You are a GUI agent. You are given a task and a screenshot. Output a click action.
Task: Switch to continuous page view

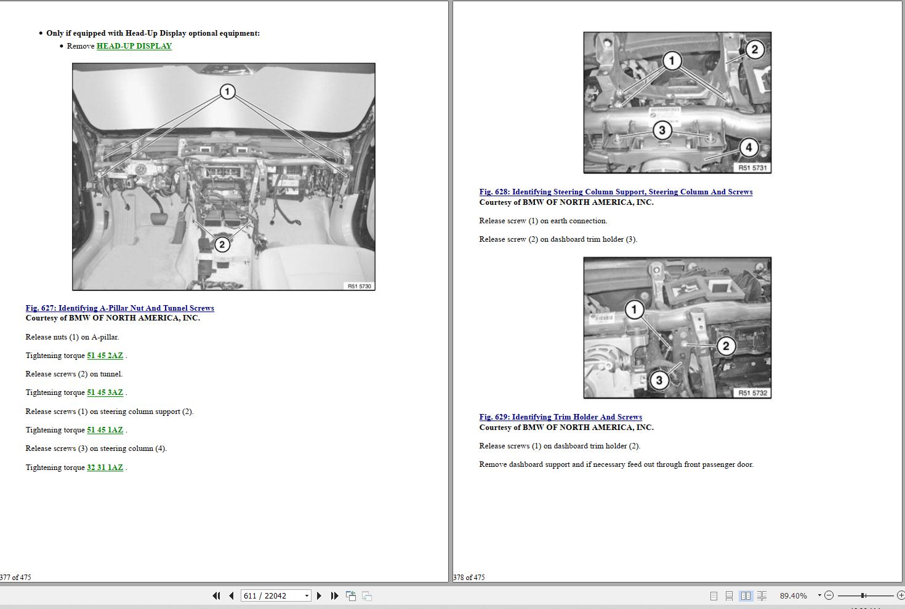point(729,595)
